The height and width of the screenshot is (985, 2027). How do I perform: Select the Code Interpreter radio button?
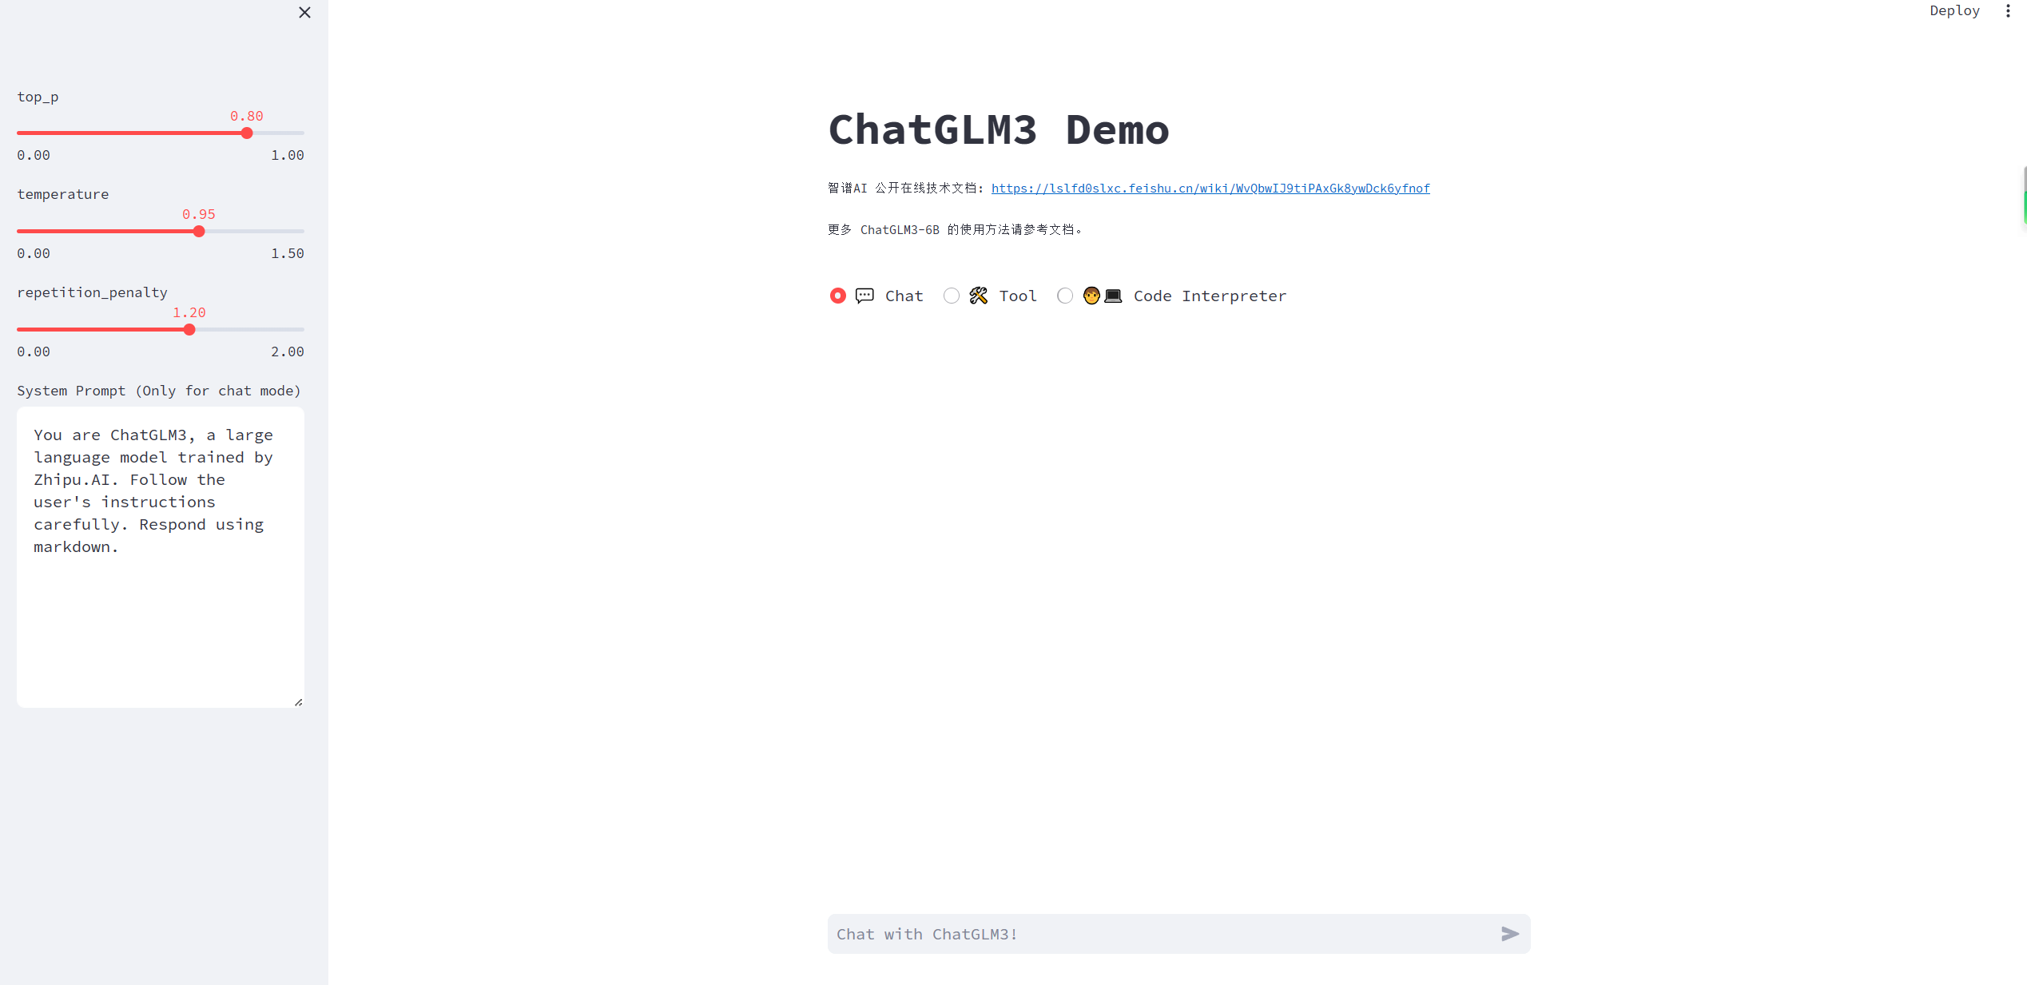(1065, 296)
